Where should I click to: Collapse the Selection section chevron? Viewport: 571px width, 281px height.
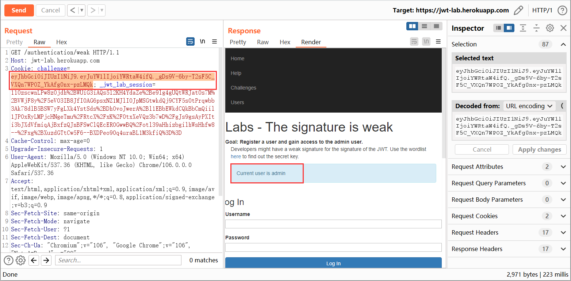click(x=563, y=44)
